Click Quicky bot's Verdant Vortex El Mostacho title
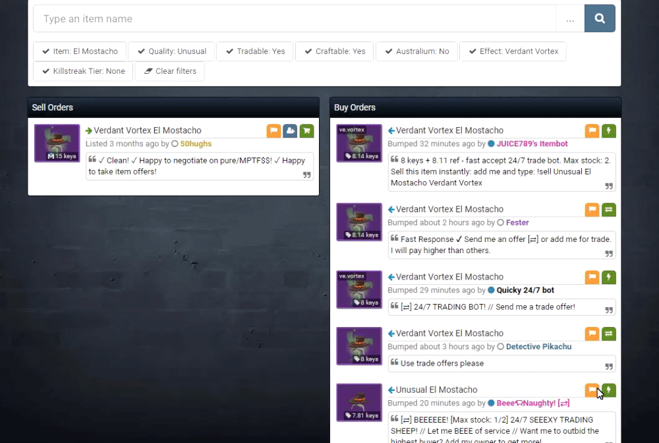Viewport: 659px width, 443px height. tap(449, 277)
